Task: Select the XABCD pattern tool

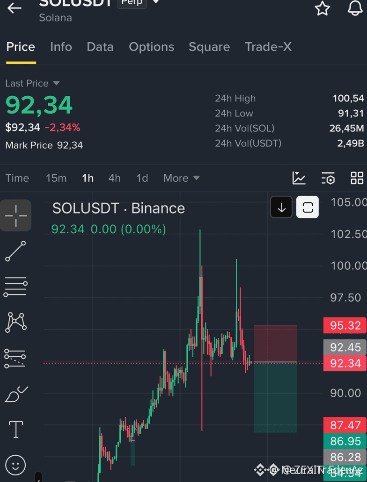Action: [16, 322]
